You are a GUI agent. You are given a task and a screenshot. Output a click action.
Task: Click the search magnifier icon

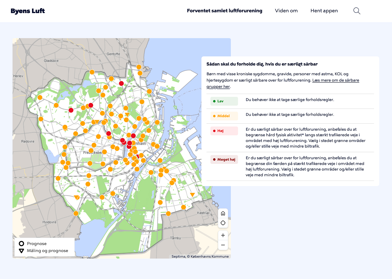click(357, 11)
